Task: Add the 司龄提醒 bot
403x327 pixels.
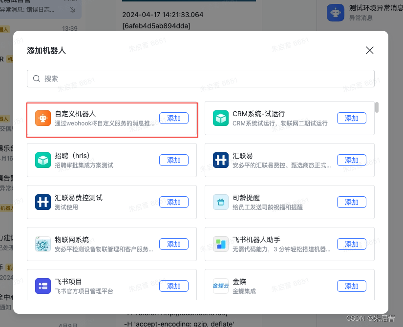Action: point(352,202)
